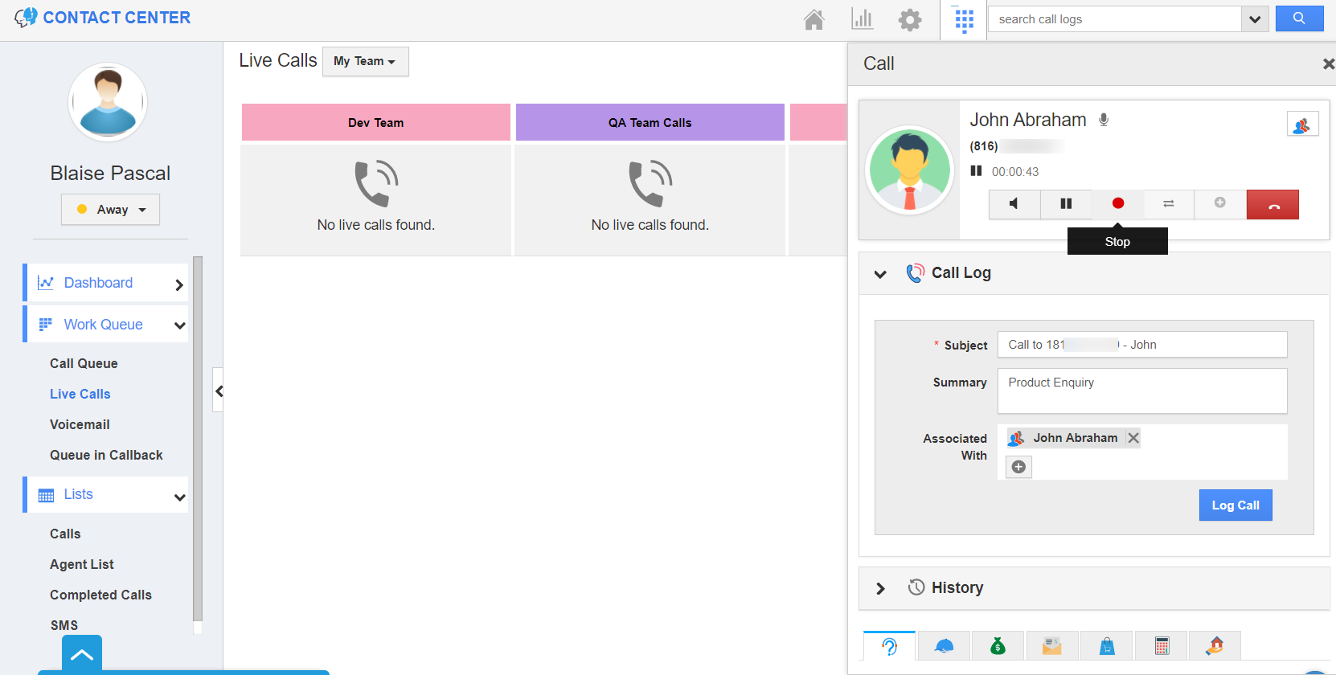Open SMS in the sidebar
1336x675 pixels.
64,625
